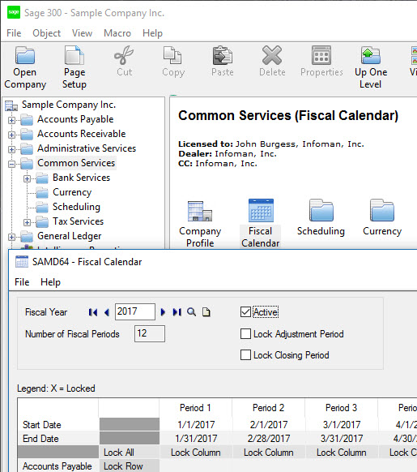Click the Lock All button
Image resolution: width=417 pixels, height=472 pixels.
tap(130, 453)
